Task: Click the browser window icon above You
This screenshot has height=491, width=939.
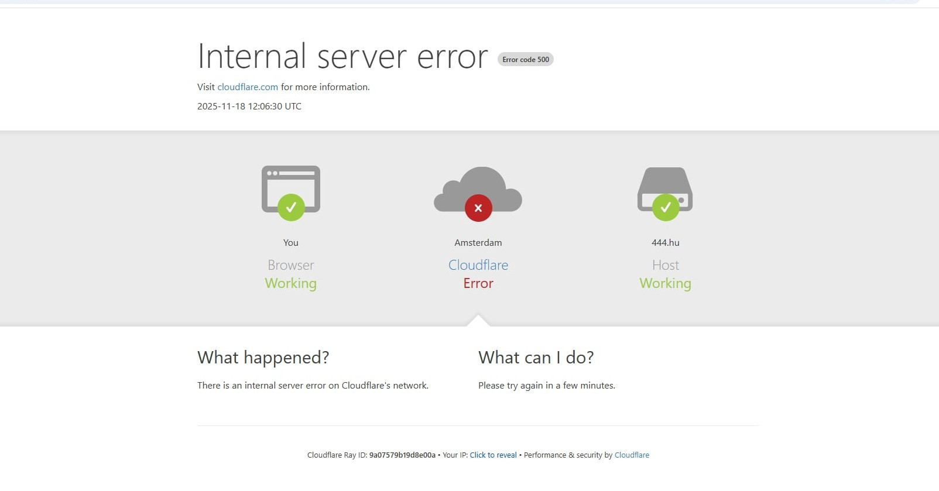Action: click(290, 181)
